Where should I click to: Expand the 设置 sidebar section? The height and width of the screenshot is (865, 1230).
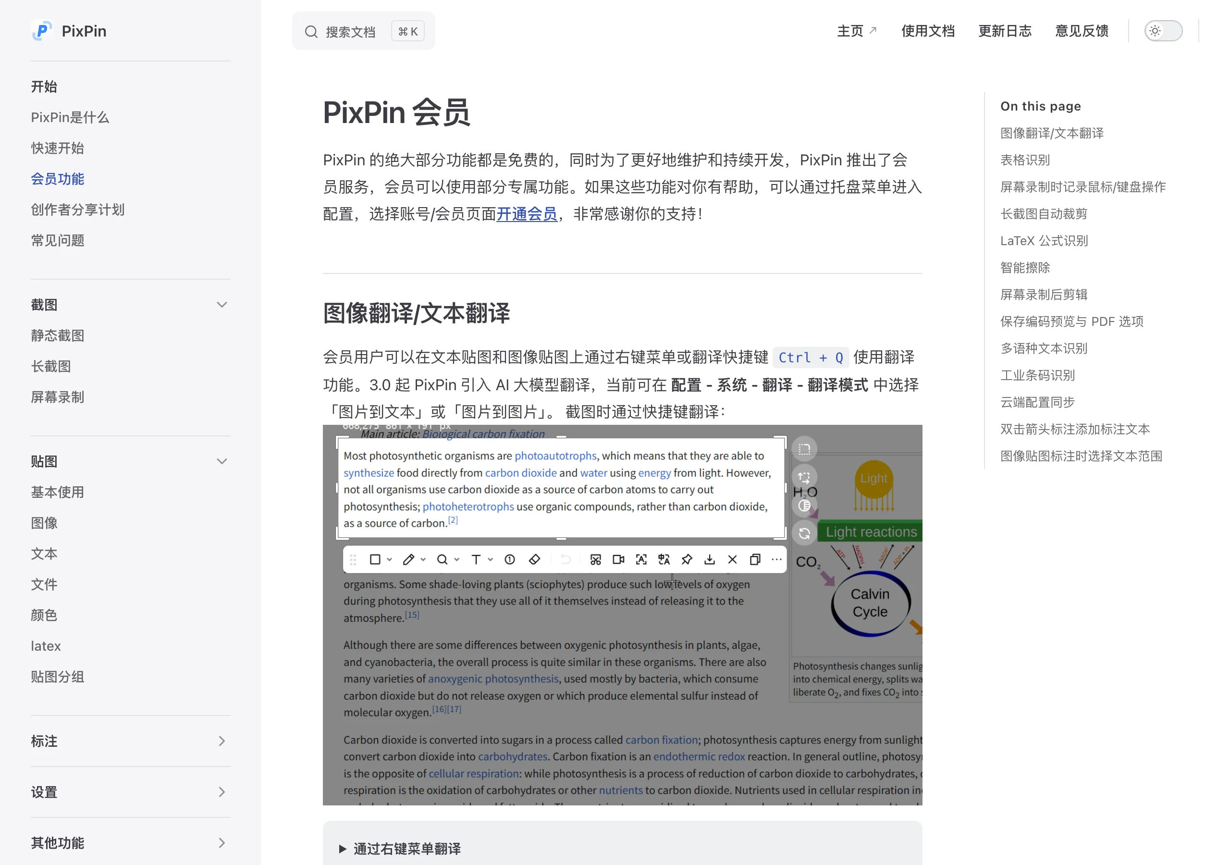pos(222,791)
